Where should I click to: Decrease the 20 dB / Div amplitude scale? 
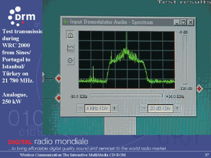click(x=144, y=108)
